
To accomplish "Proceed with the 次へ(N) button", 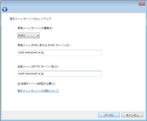I will [x=109, y=115].
